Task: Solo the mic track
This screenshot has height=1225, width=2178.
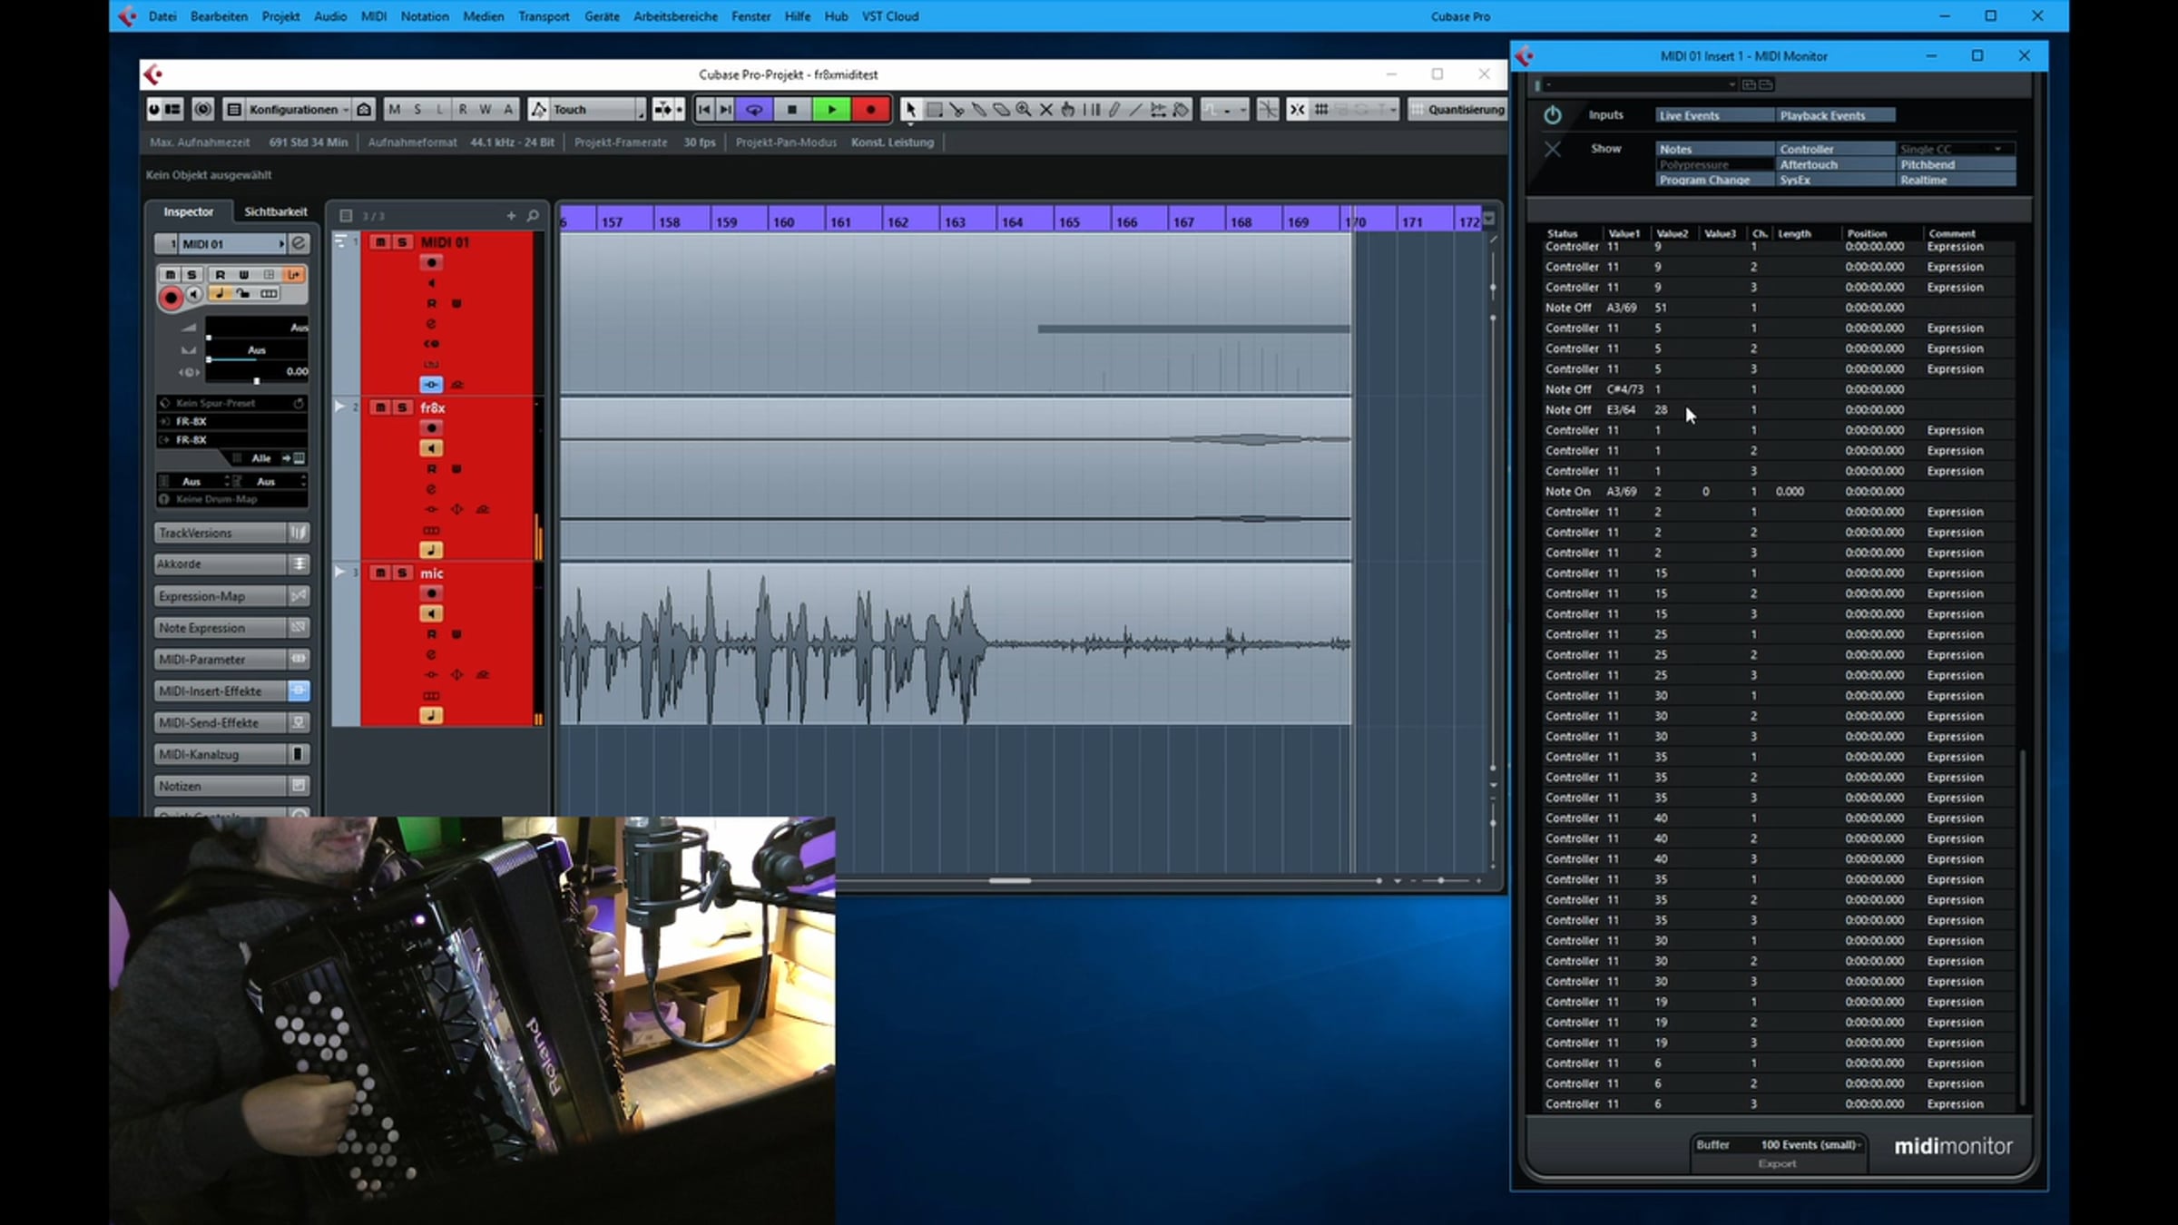Action: tap(402, 573)
